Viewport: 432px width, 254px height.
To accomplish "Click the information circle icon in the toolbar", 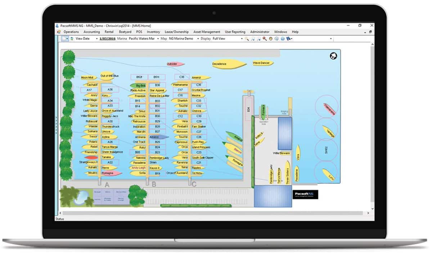I will 277,39.
